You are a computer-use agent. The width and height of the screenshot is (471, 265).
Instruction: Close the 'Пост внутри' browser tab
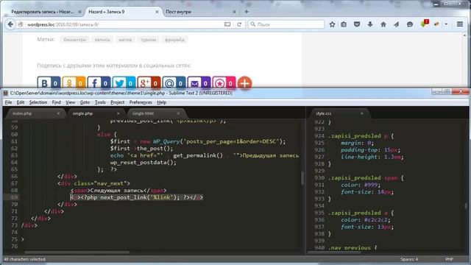pyautogui.click(x=234, y=12)
